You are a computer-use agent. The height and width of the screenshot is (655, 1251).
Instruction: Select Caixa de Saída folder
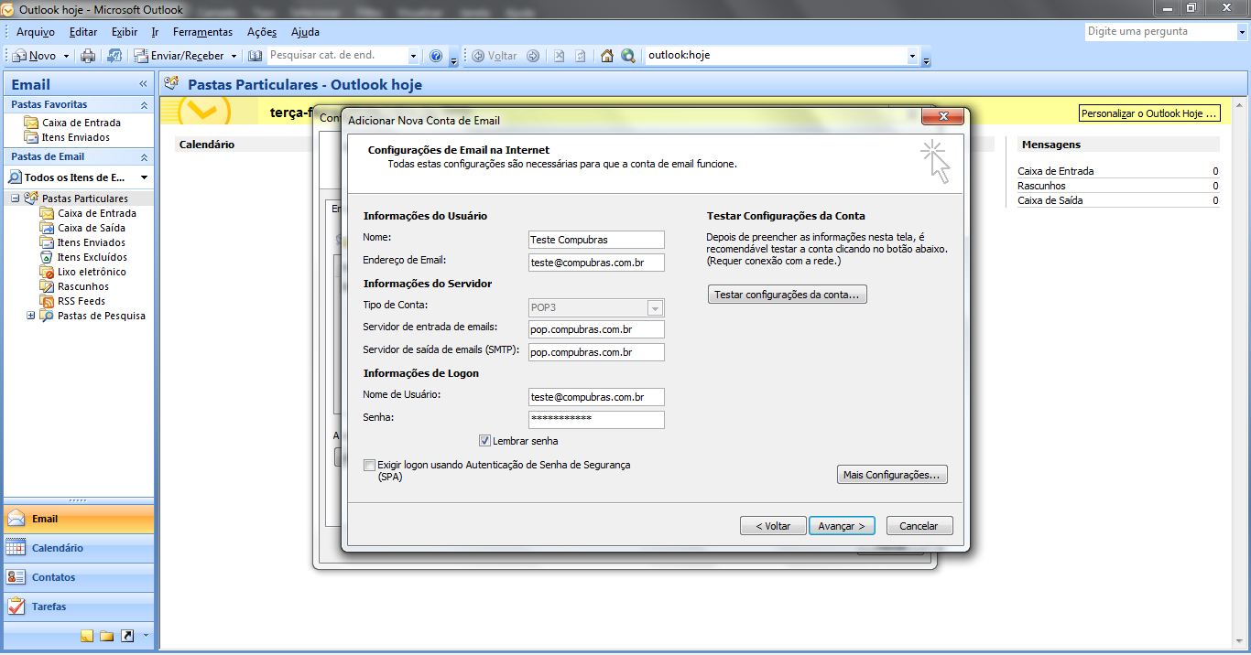[82, 228]
